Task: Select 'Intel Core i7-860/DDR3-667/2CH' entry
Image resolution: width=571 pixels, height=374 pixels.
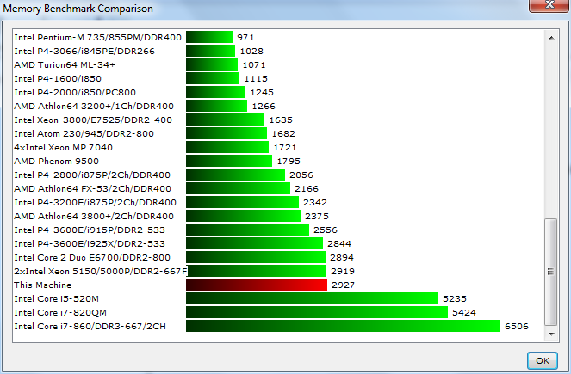Action: (x=90, y=327)
